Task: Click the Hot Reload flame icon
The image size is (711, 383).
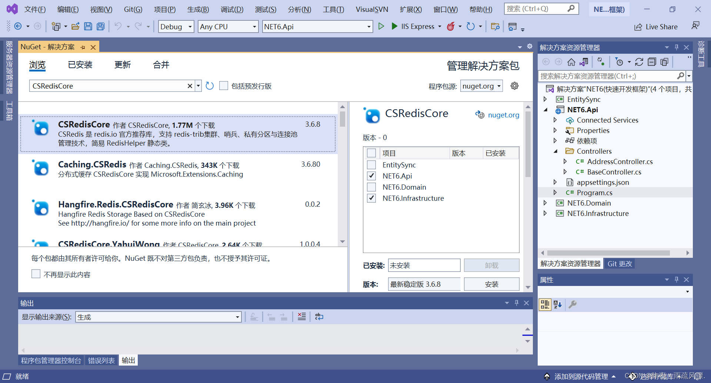Action: pyautogui.click(x=451, y=26)
